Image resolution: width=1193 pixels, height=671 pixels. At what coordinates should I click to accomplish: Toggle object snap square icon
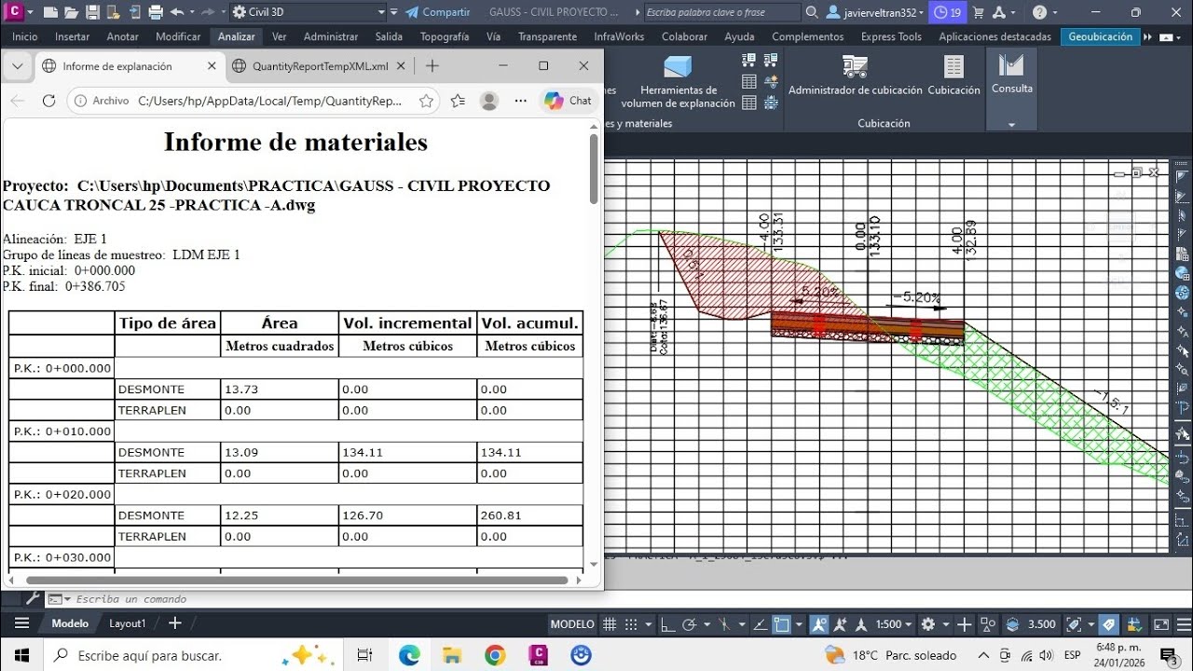click(782, 624)
